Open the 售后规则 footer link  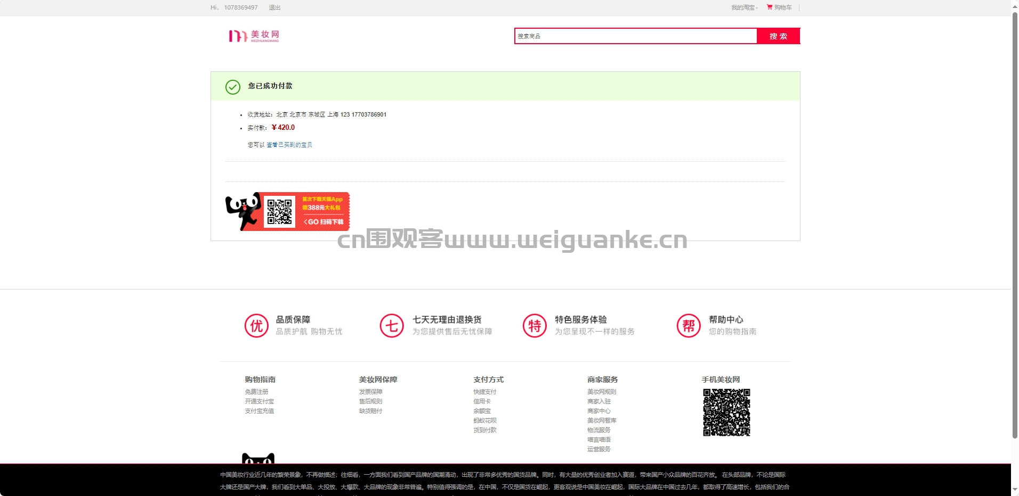[370, 401]
